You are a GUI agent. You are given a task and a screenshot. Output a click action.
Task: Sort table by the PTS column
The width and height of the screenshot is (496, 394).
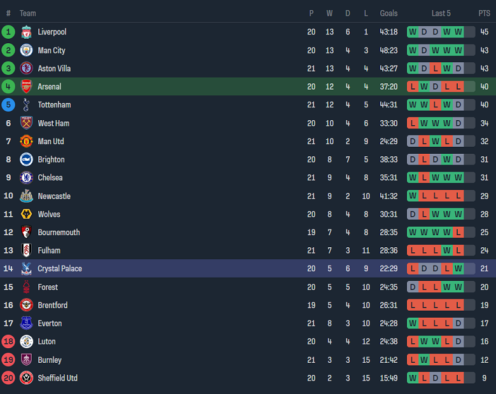point(484,13)
